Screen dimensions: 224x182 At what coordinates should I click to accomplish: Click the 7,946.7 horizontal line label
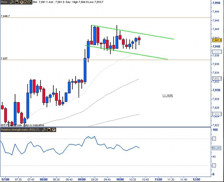coord(5,16)
